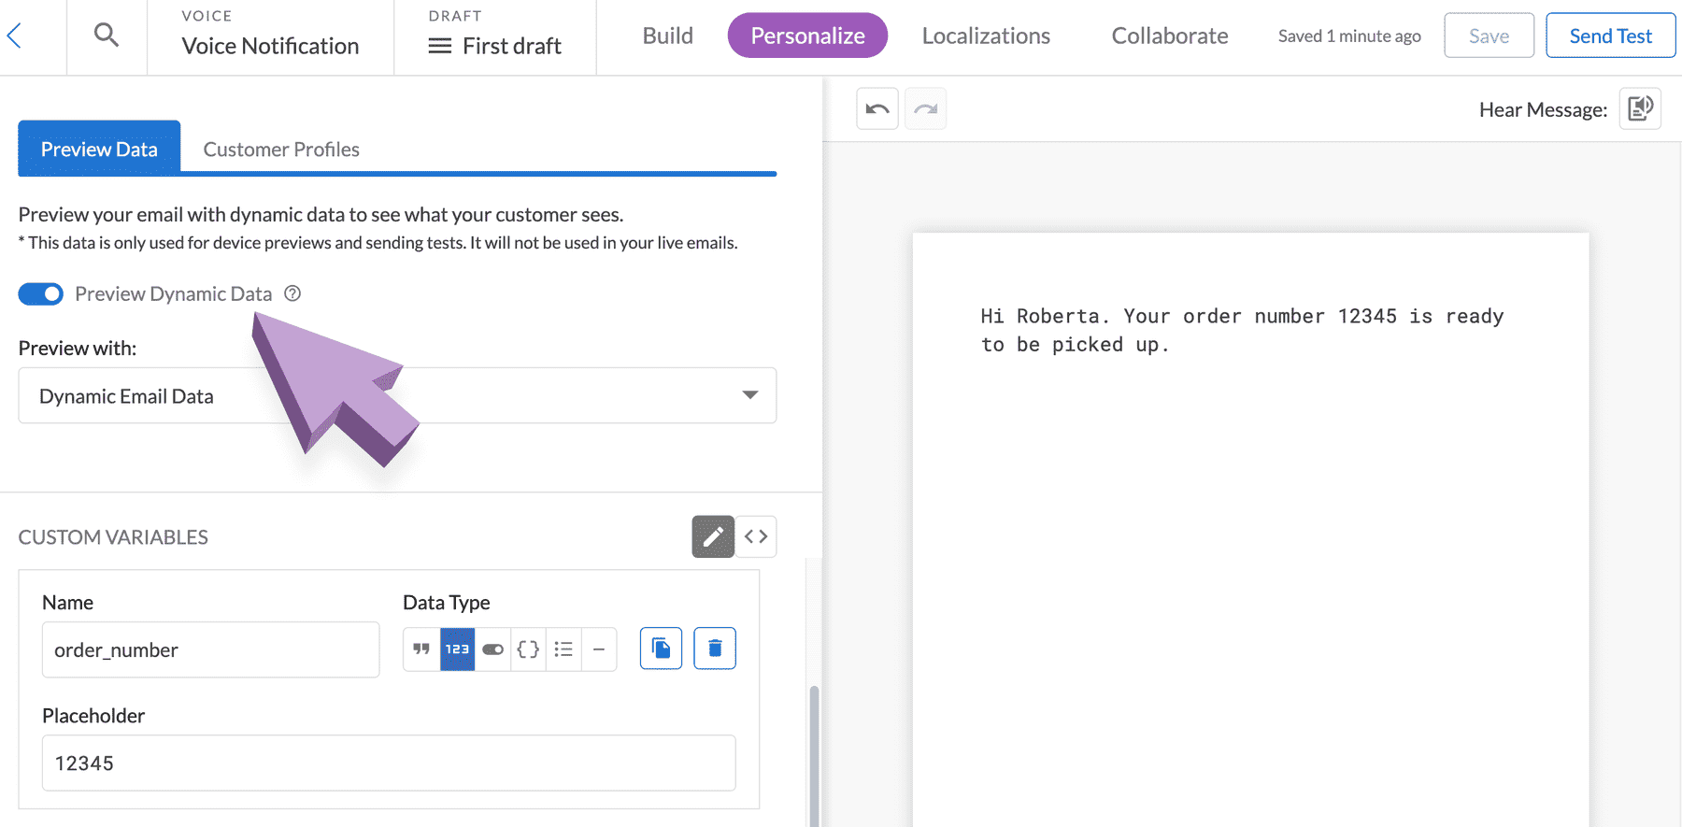Undo the last message edit
This screenshot has height=827, width=1682.
[x=877, y=109]
